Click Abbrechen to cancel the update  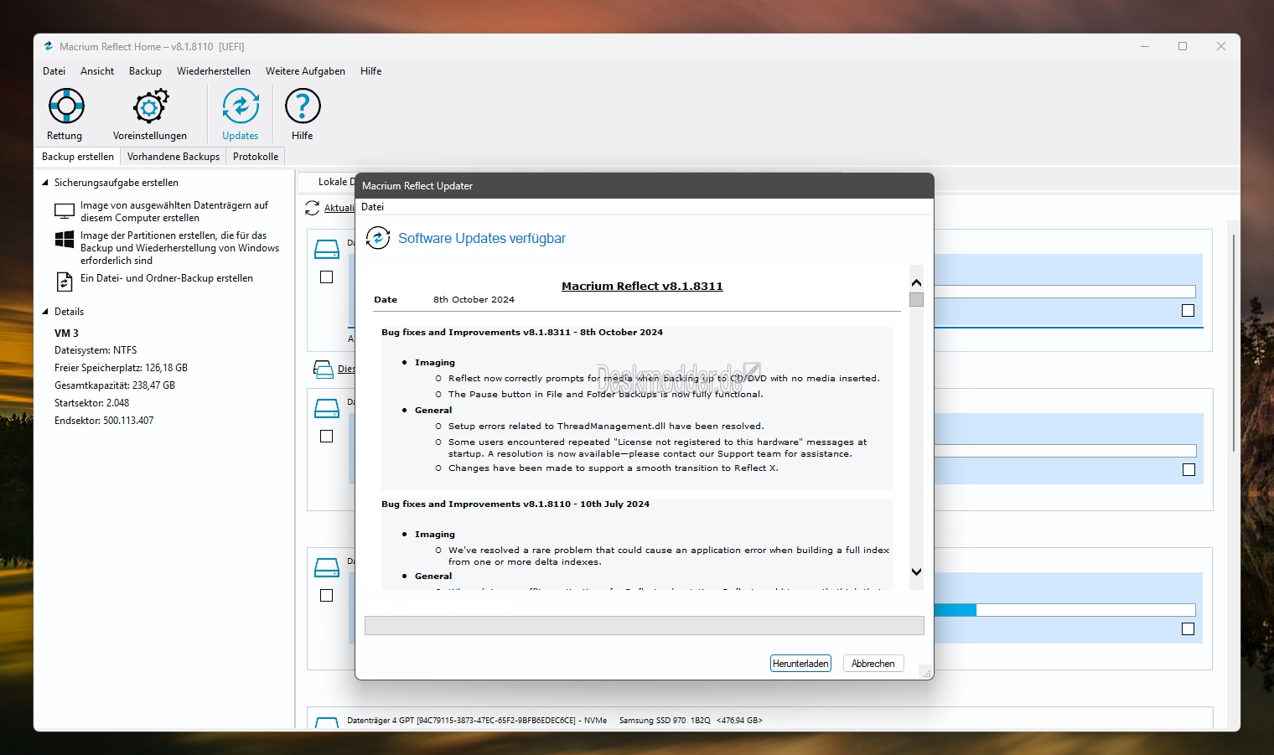[x=873, y=664]
